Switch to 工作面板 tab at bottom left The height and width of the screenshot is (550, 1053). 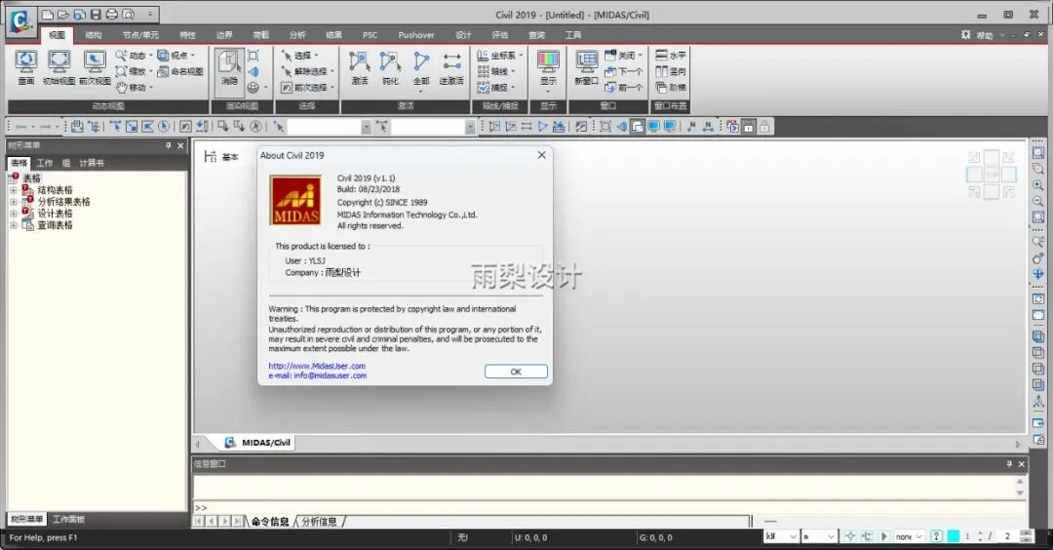68,519
